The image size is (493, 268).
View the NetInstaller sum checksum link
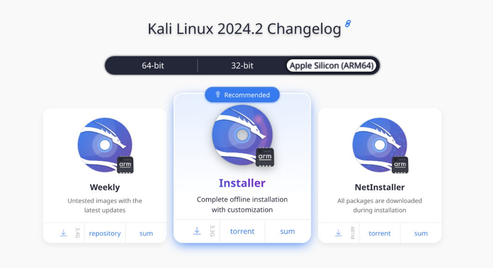421,233
